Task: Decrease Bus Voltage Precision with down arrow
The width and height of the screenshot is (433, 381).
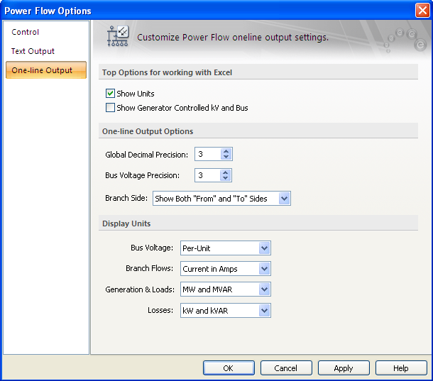Action: (226, 179)
